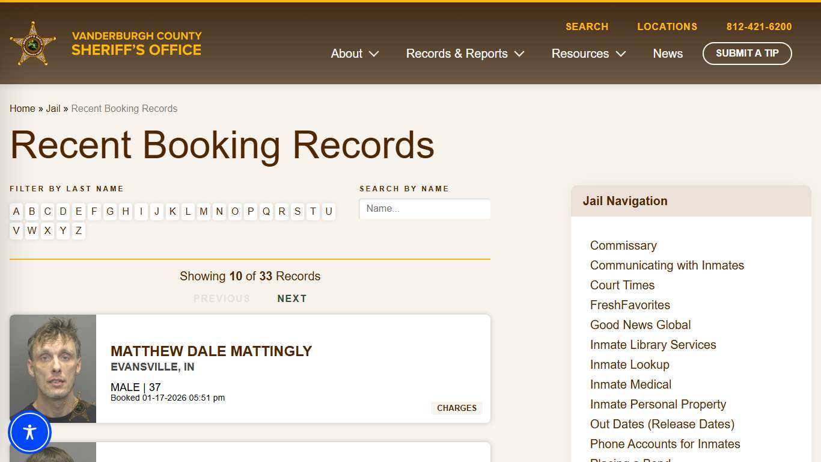821x462 pixels.
Task: Open the LOCATIONS page from the header
Action: pyautogui.click(x=667, y=26)
